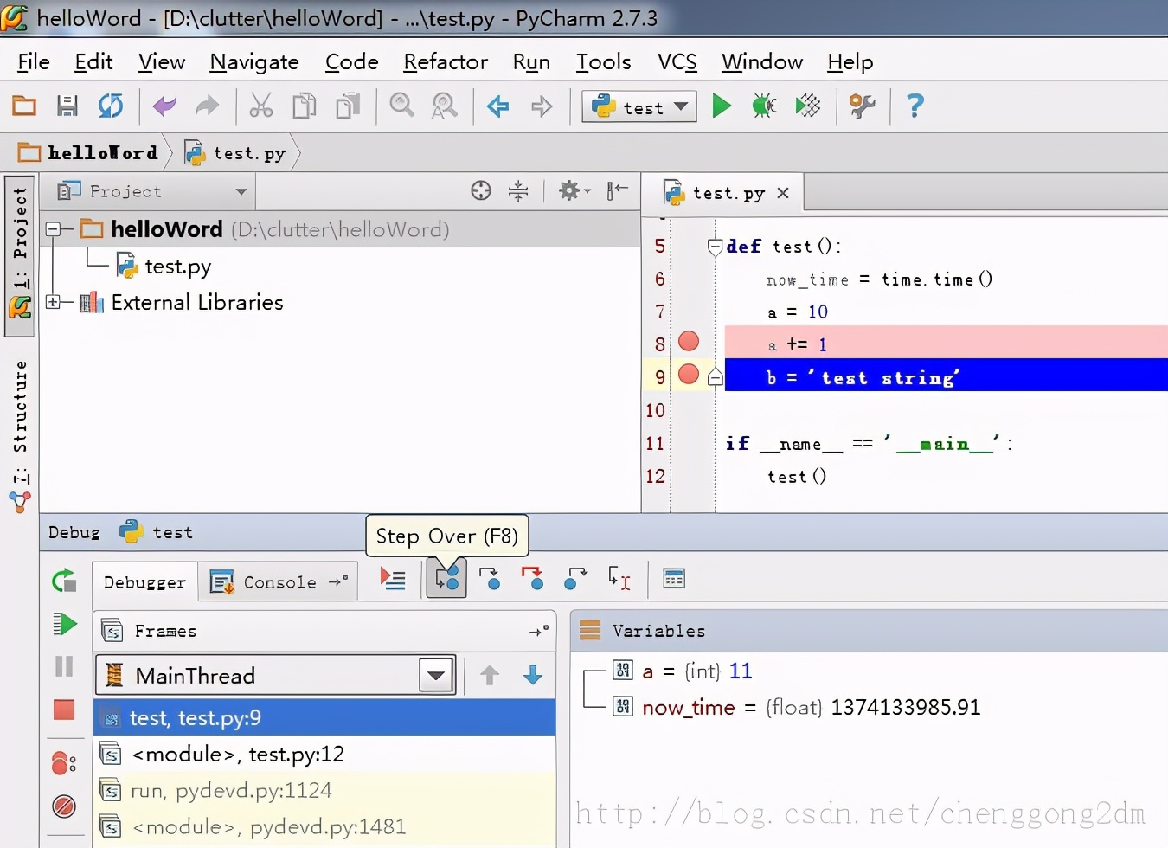Image resolution: width=1168 pixels, height=848 pixels.
Task: Open the View Breakpoints dialog icon
Action: pos(65,763)
